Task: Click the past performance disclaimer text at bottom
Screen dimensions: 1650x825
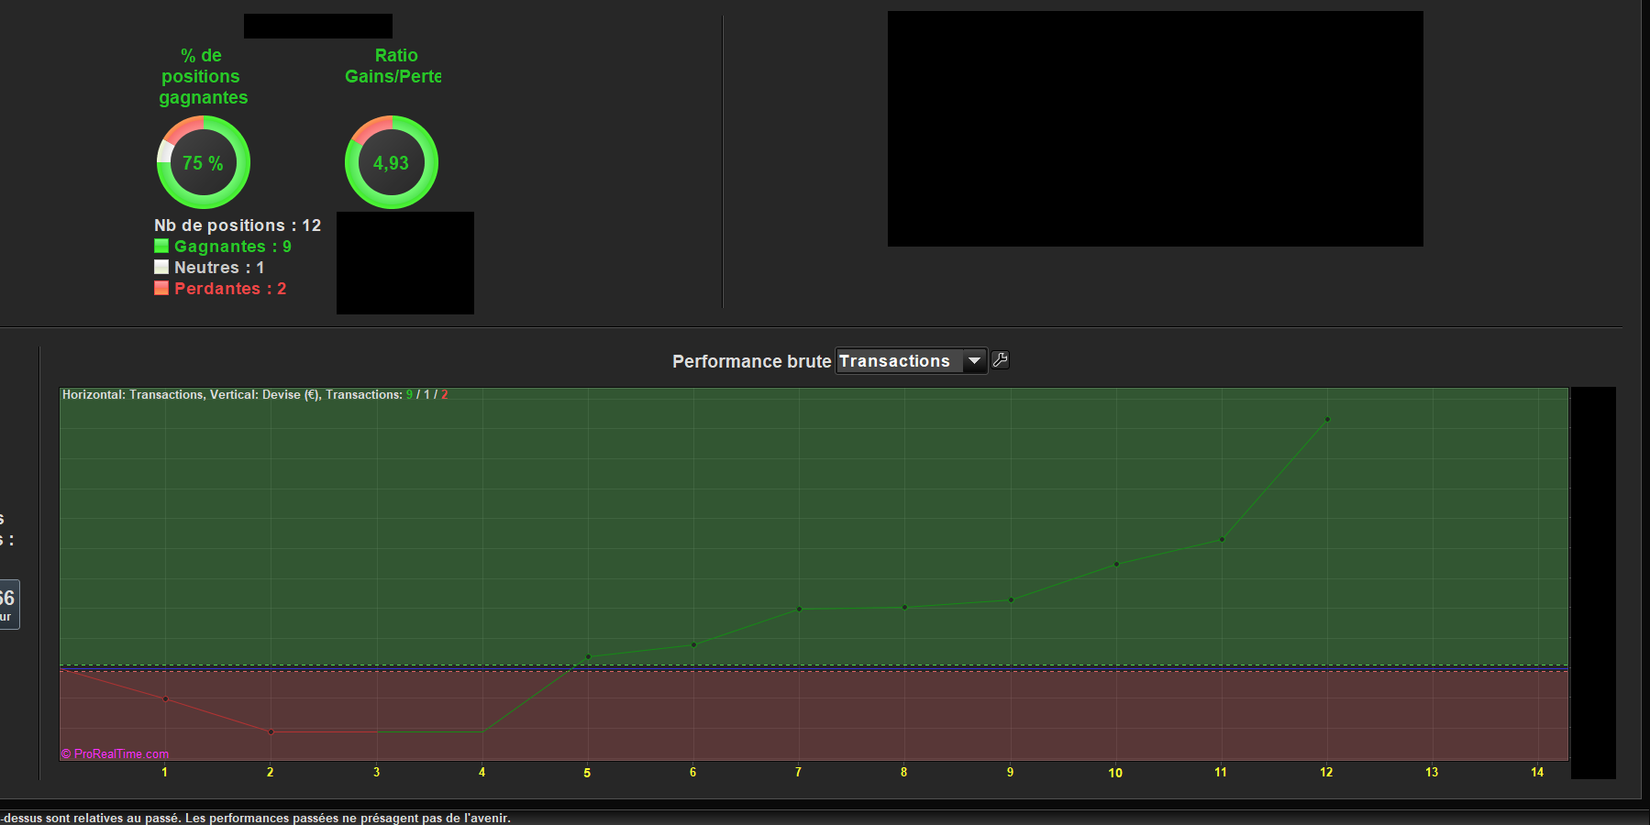Action: 256,818
